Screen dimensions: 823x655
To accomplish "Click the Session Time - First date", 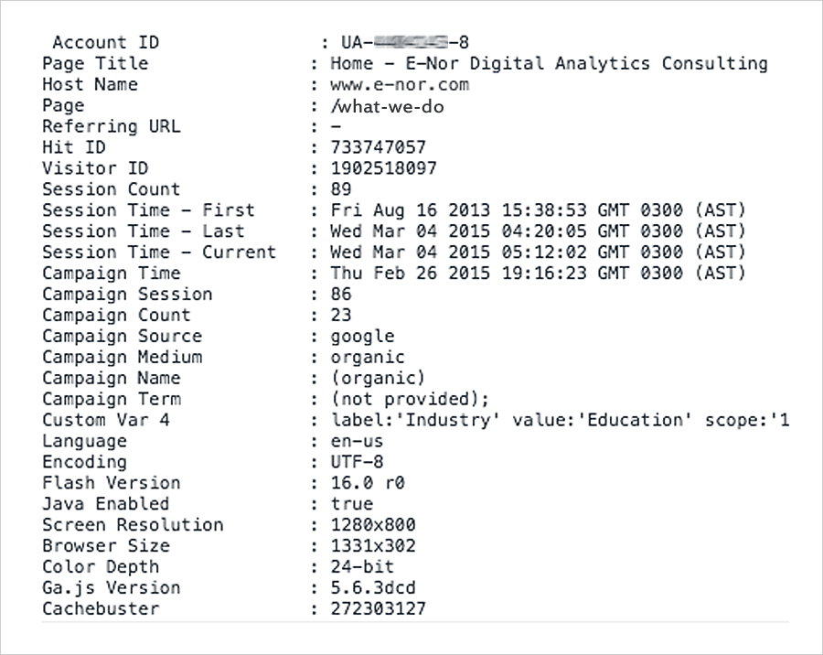I will click(x=538, y=210).
